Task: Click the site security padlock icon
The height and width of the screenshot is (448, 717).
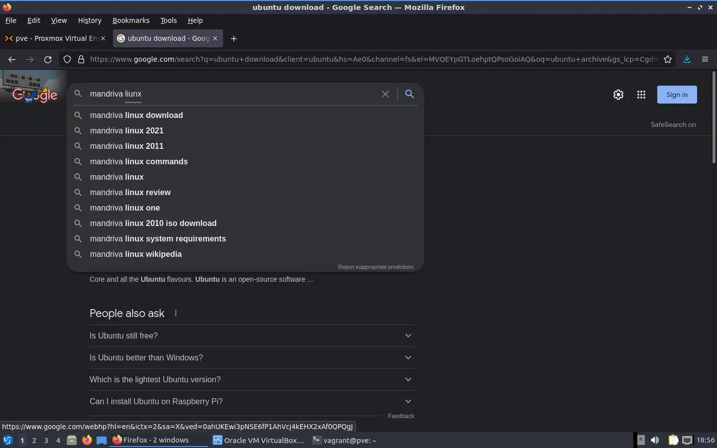Action: point(81,59)
